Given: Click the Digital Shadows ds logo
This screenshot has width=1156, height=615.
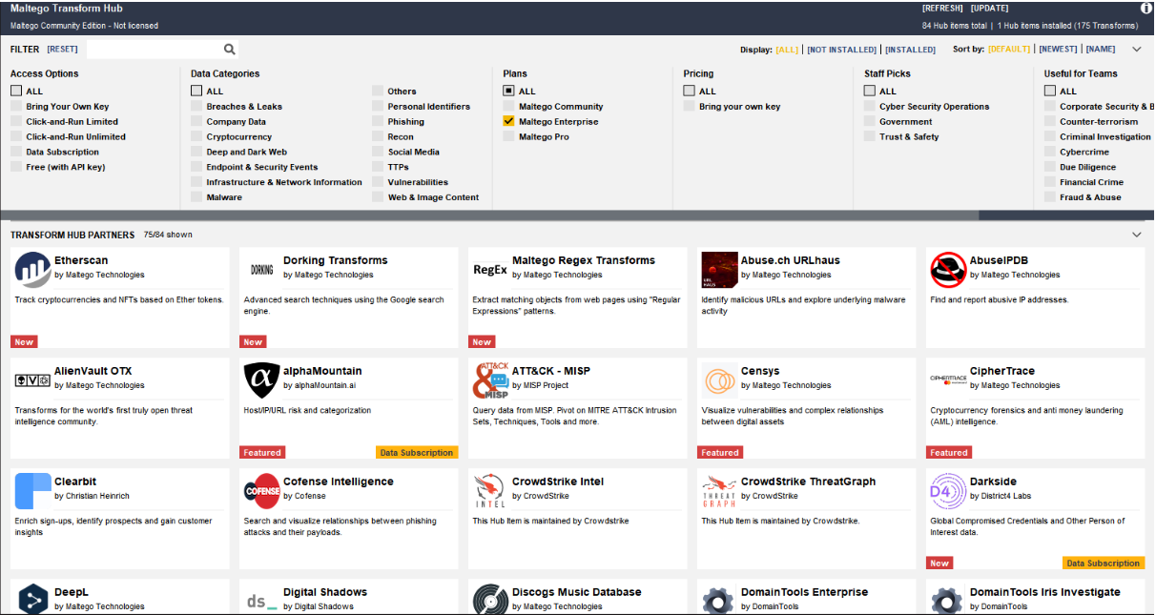Looking at the screenshot, I should click(x=262, y=601).
